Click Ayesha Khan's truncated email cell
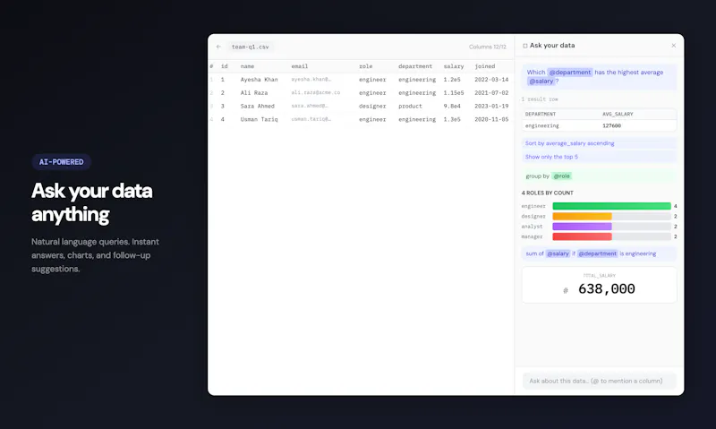 tap(311, 80)
